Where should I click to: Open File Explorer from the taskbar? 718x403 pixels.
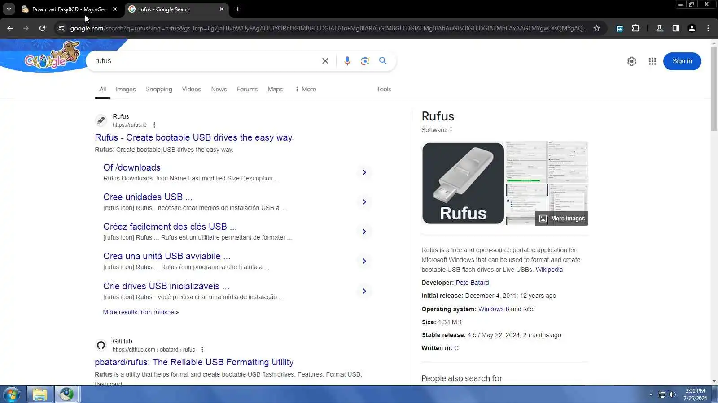39,394
